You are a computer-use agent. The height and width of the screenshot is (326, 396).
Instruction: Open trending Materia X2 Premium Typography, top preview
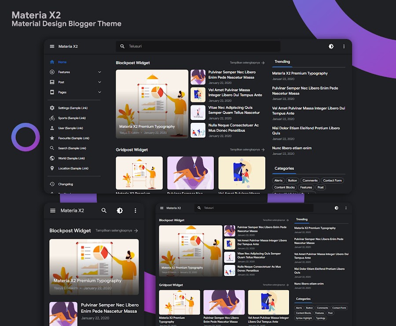[300, 73]
